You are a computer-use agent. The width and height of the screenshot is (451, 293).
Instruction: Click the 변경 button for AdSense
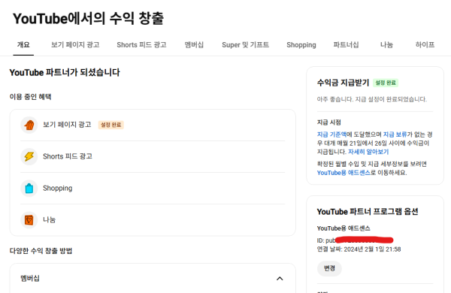coord(329,268)
